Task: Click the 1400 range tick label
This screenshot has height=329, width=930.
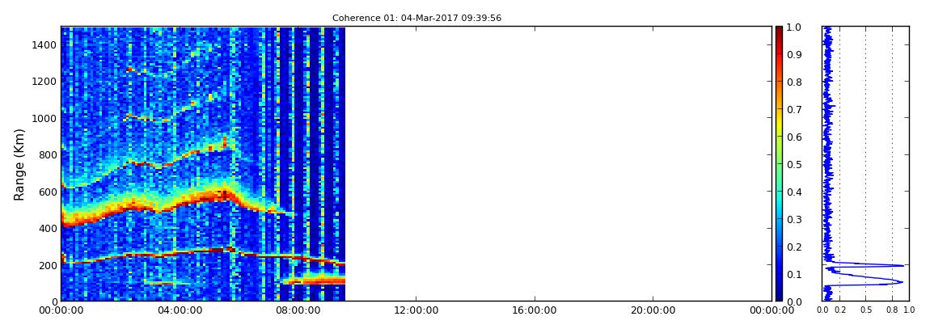Action: [x=45, y=45]
